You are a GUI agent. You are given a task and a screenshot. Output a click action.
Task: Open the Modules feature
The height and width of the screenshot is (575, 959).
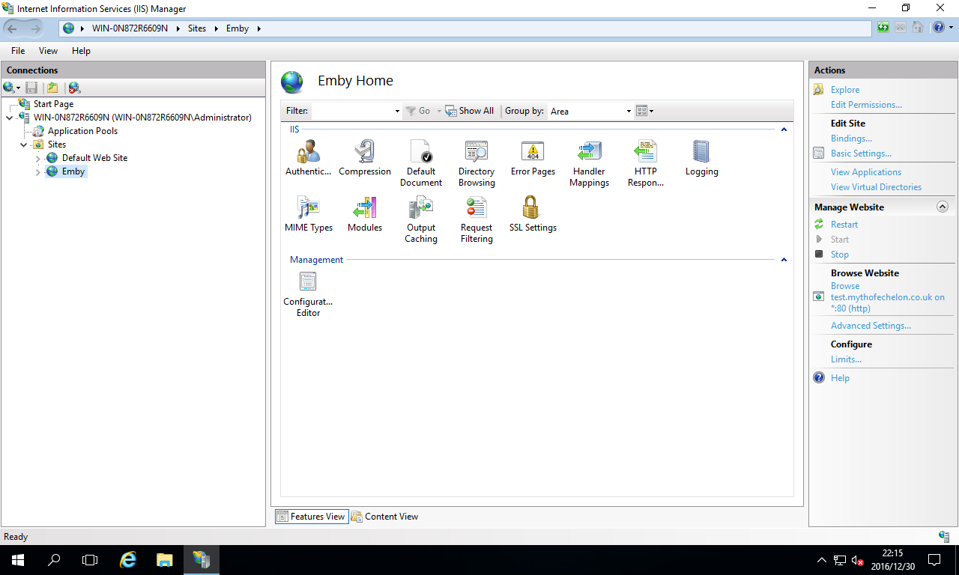(365, 214)
